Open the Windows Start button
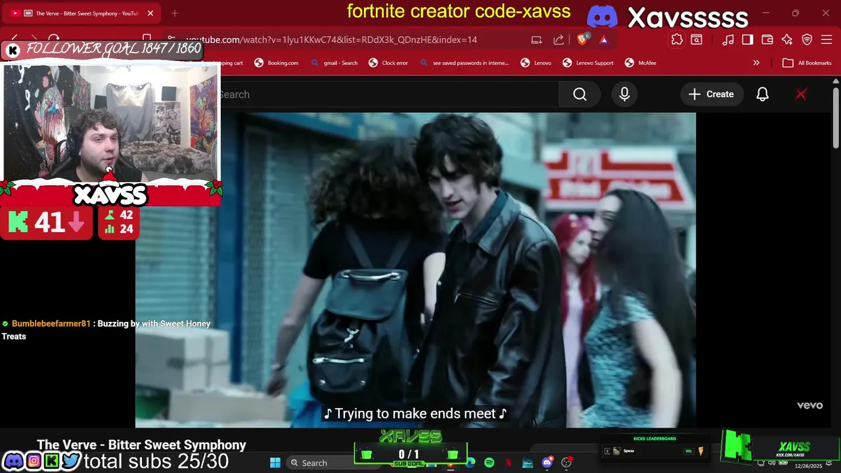 [275, 462]
